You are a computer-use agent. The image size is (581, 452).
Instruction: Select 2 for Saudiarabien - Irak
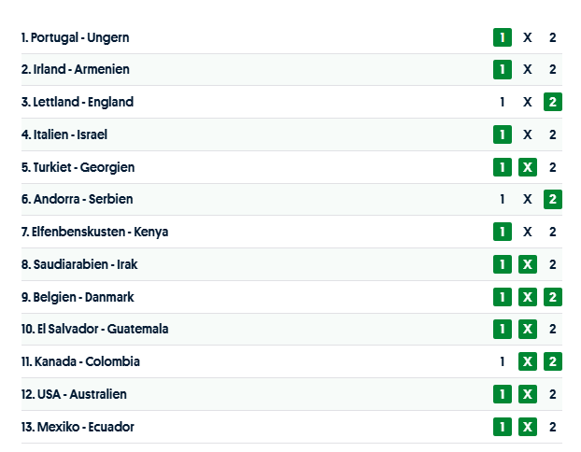click(553, 264)
